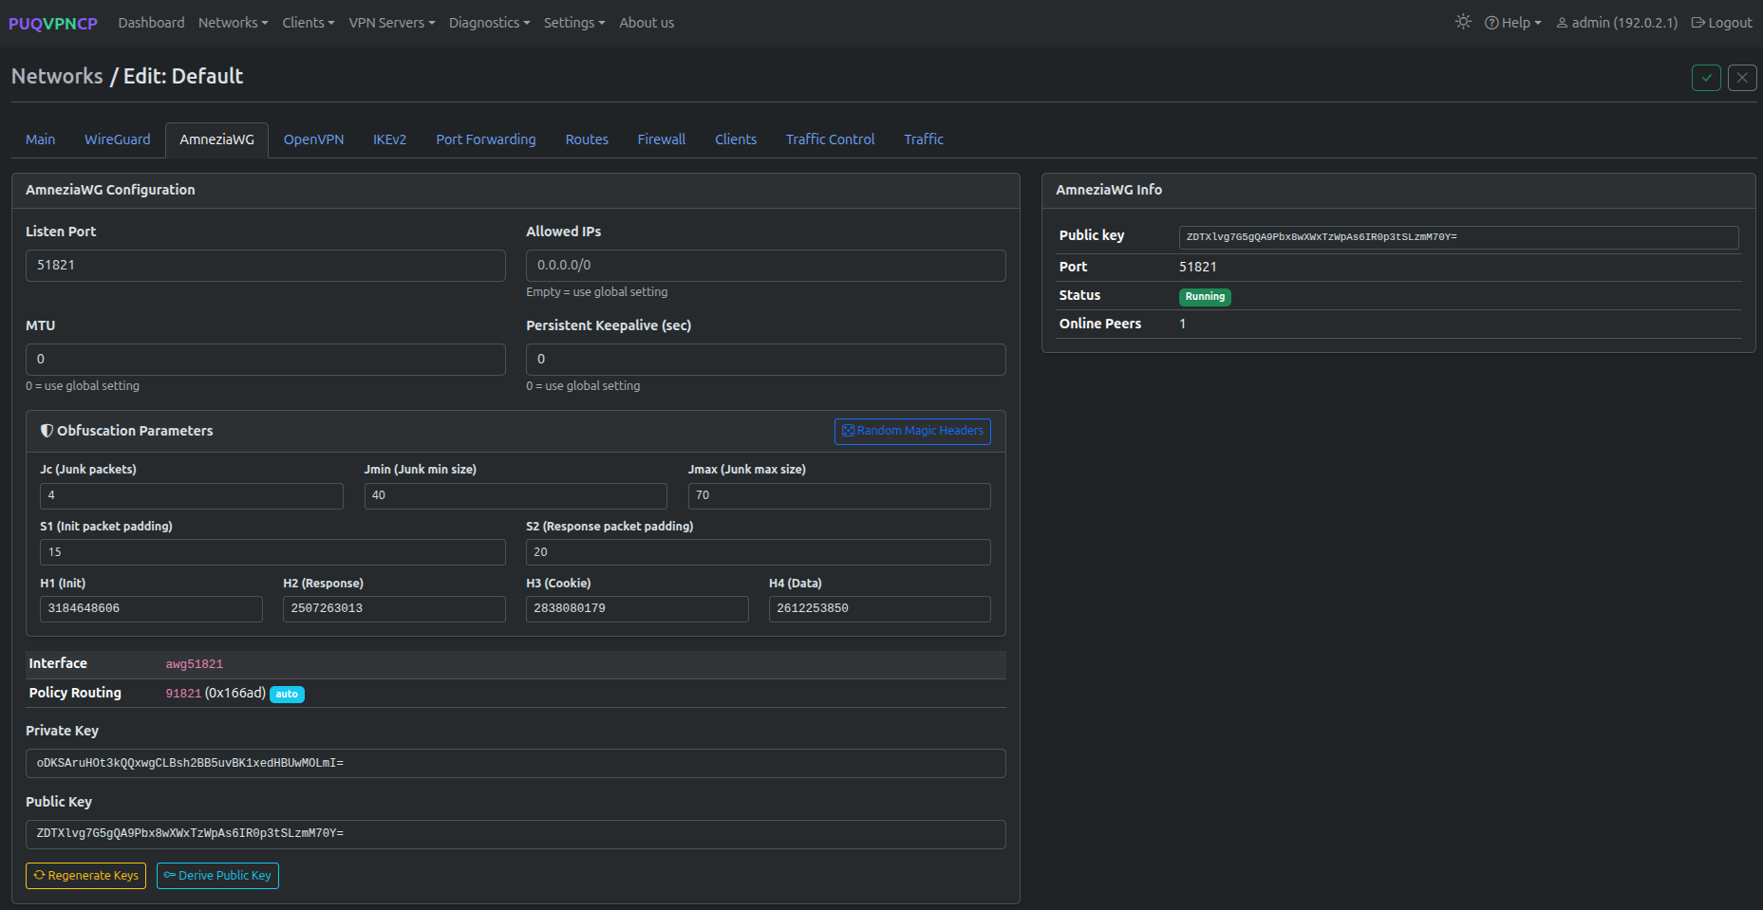This screenshot has height=910, width=1763.
Task: Click the AmneziaWG Info panel heading
Action: click(1109, 190)
